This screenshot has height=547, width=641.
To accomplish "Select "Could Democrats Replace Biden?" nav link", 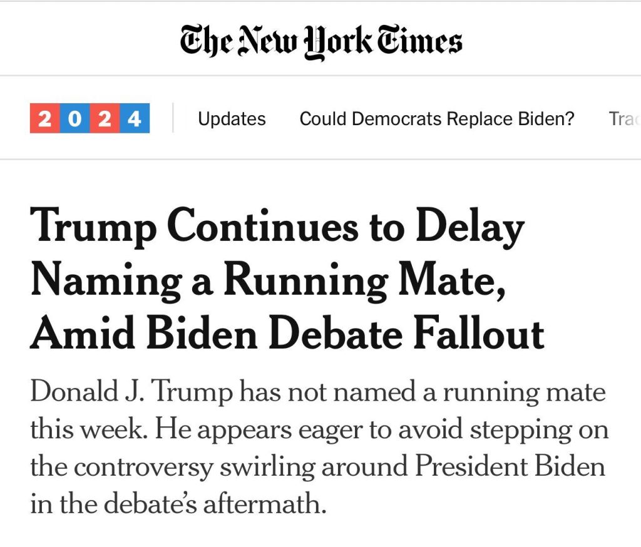I will point(436,119).
